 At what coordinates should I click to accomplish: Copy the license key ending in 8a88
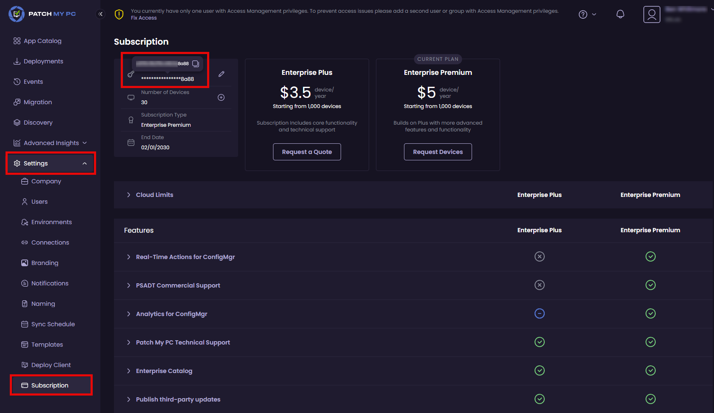(x=196, y=64)
